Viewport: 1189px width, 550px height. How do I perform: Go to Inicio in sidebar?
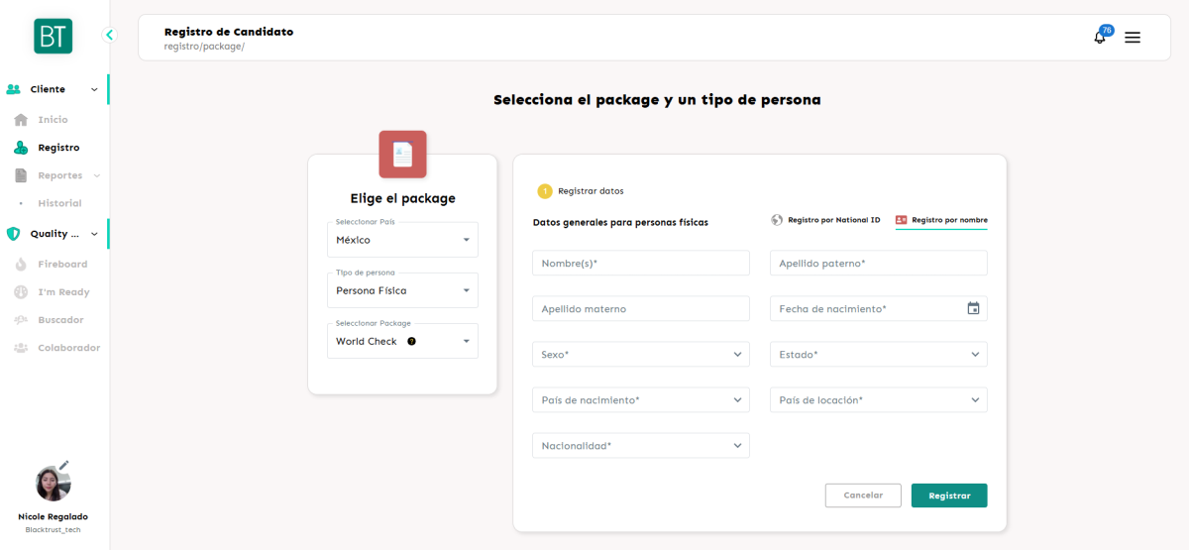point(53,120)
